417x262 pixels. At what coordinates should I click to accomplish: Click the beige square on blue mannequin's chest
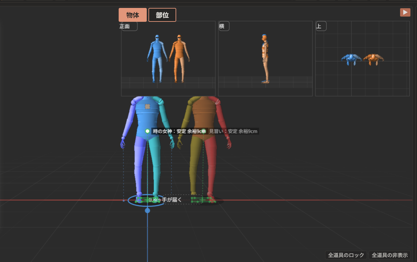(147, 107)
